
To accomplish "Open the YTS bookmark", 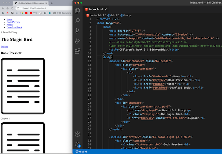I will [33, 13].
